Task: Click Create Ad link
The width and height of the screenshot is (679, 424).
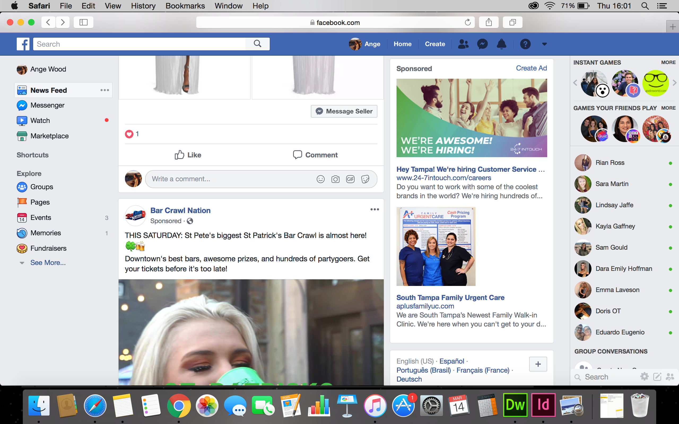Action: pos(531,68)
